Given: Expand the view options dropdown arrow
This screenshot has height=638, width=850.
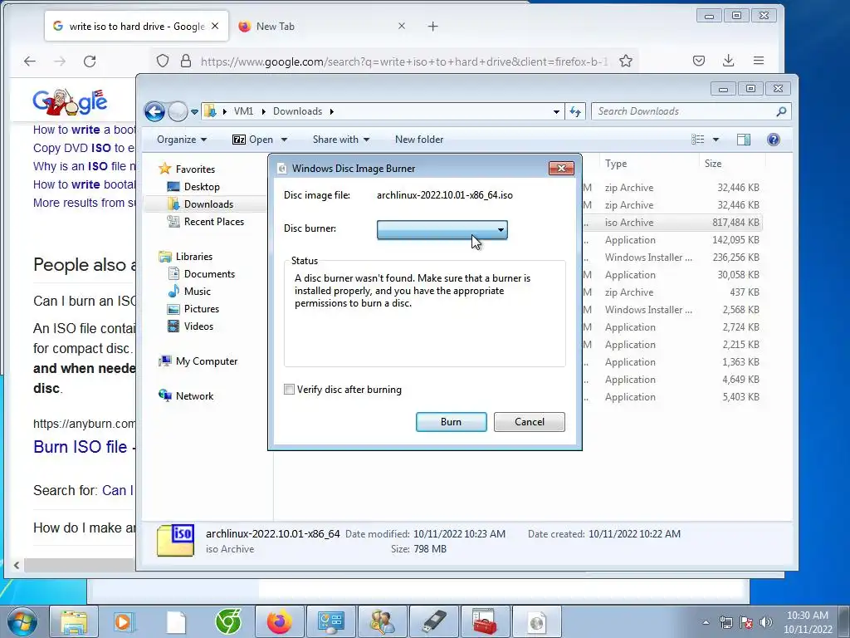Looking at the screenshot, I should click(716, 140).
